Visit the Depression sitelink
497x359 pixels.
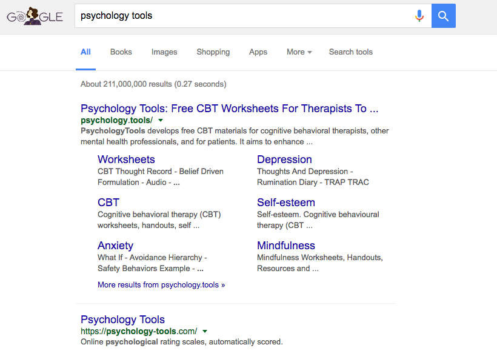click(x=284, y=159)
